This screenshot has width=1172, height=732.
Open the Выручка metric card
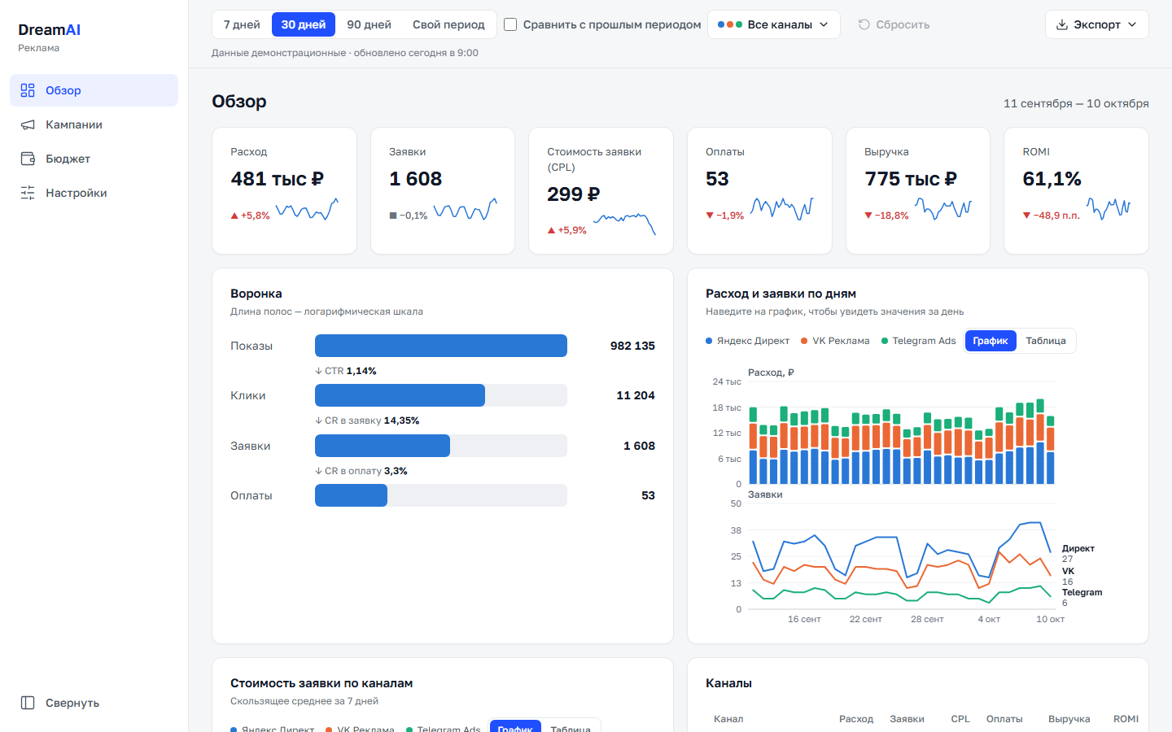click(x=918, y=190)
